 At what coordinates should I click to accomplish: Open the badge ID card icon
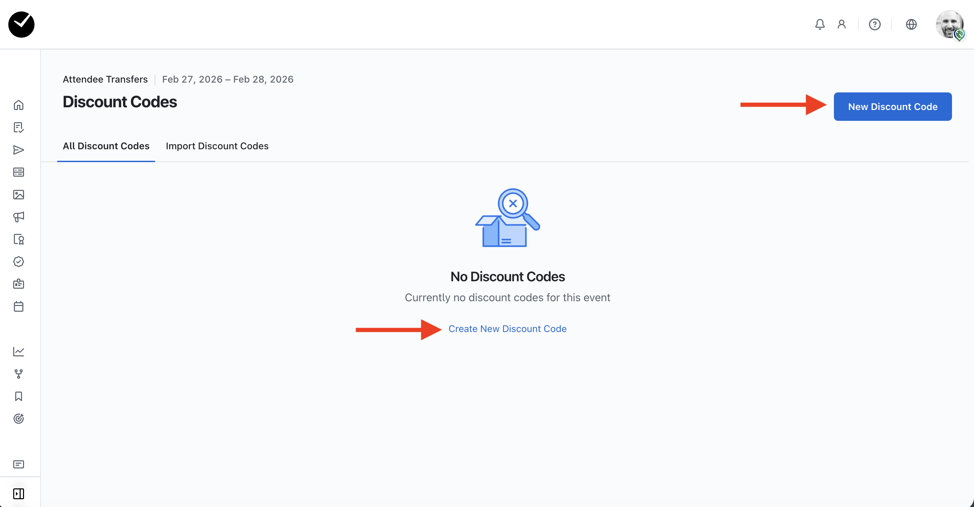click(19, 284)
